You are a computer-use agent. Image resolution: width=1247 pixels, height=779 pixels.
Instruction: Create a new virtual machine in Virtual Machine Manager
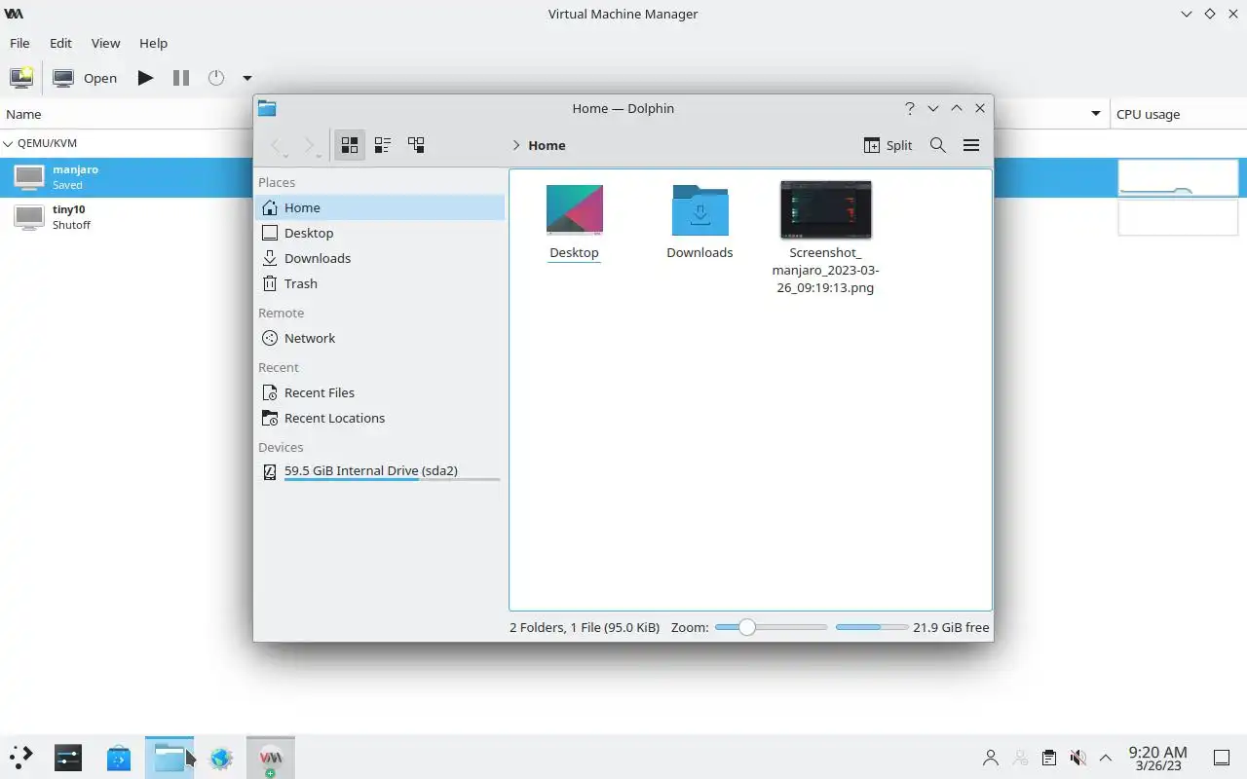20,78
